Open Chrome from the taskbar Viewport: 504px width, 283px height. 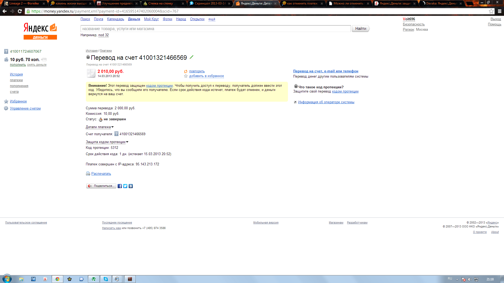tap(57, 279)
